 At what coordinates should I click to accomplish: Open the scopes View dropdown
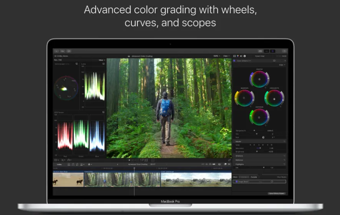click(102, 60)
